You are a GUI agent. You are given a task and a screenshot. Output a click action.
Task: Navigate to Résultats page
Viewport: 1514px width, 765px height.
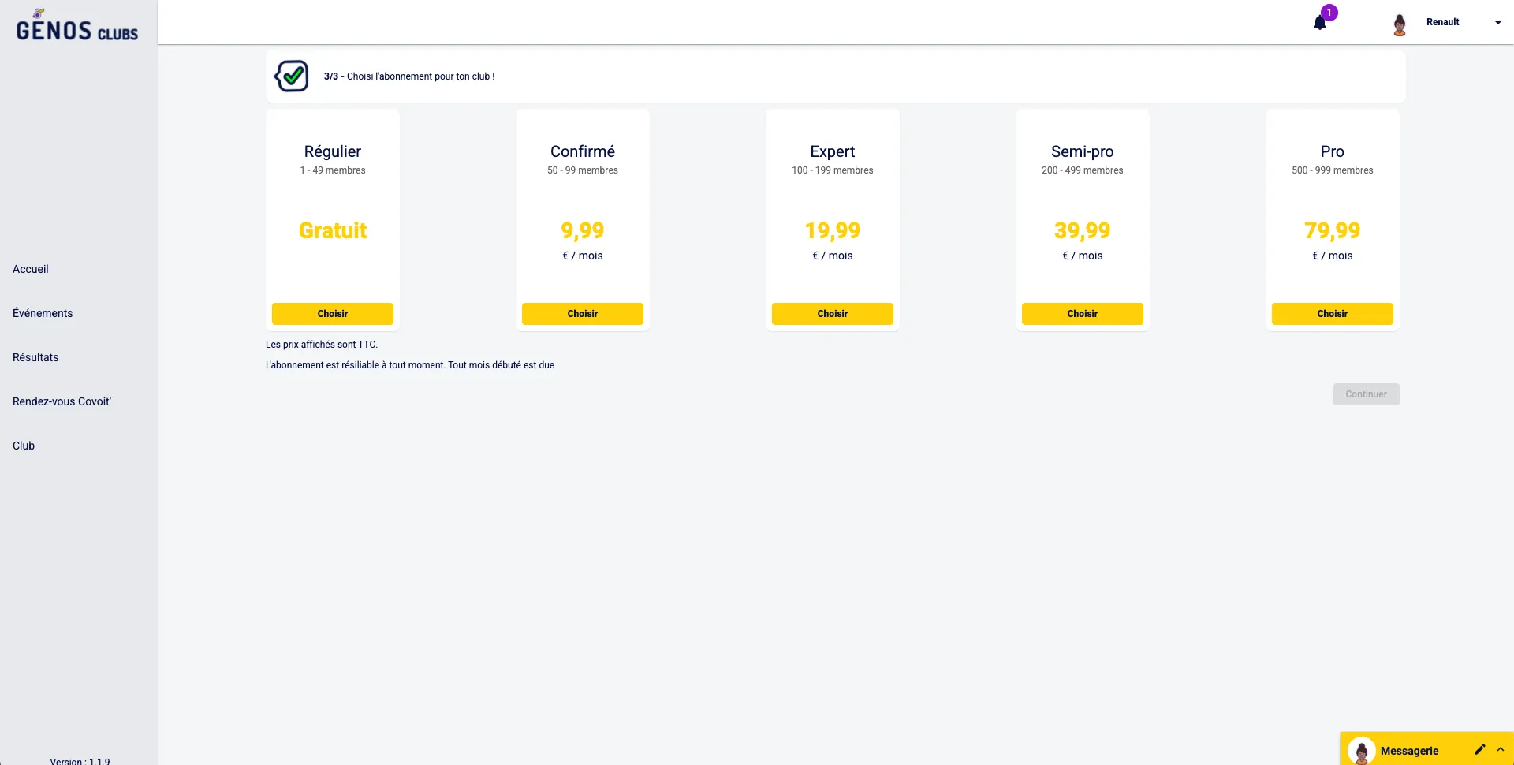[x=35, y=357]
